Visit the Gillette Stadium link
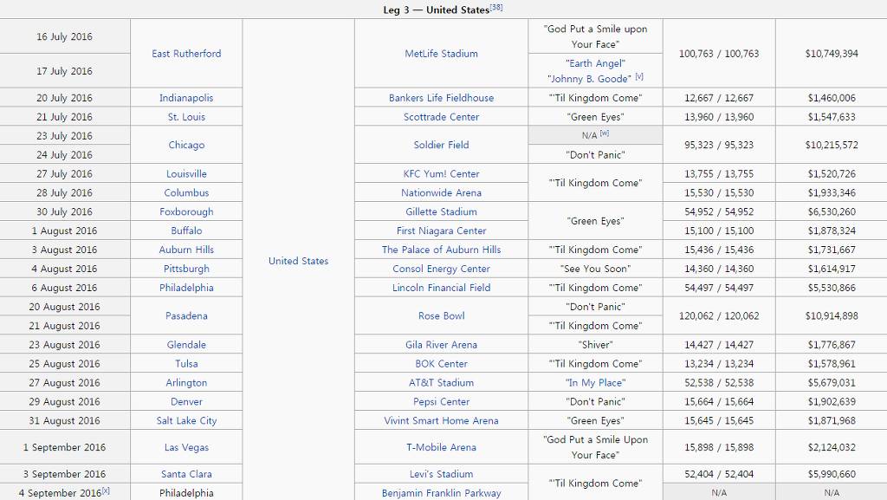This screenshot has width=887, height=500. pyautogui.click(x=441, y=212)
